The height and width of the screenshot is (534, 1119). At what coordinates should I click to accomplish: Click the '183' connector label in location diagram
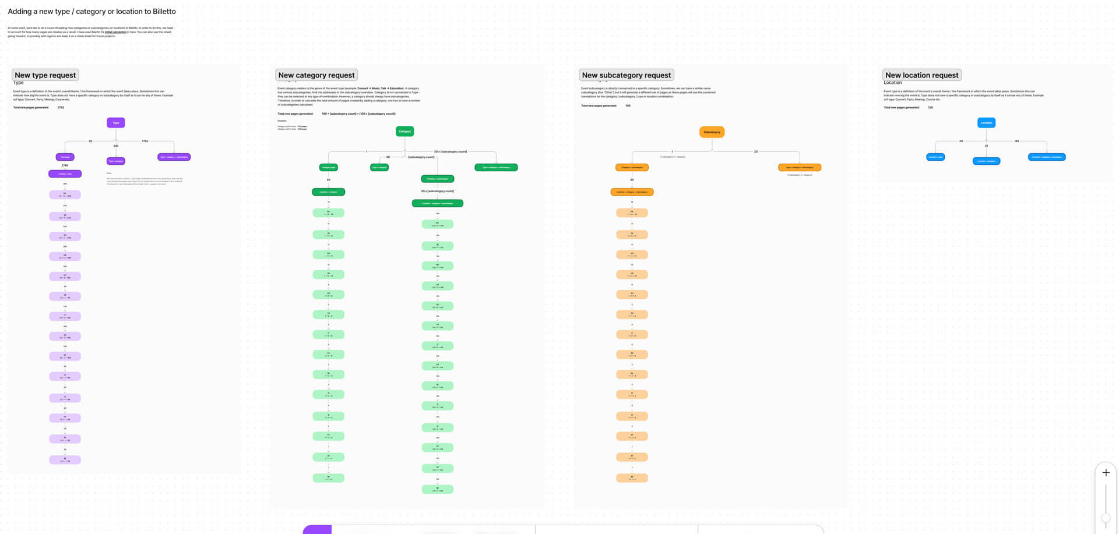1017,141
